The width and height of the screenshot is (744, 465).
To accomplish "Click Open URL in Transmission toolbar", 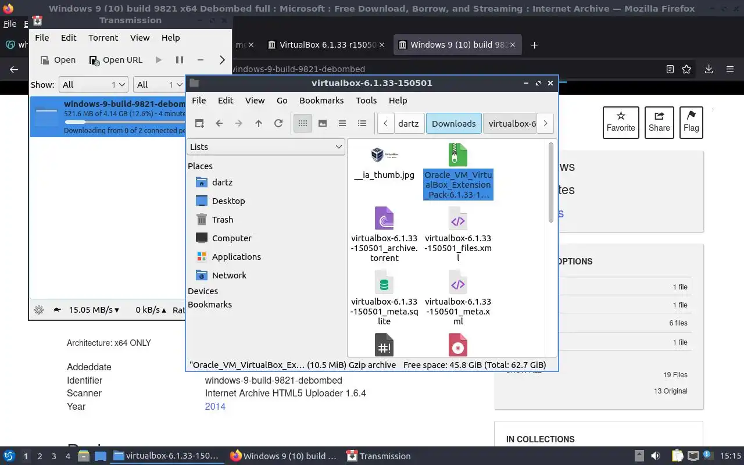I will pos(116,60).
